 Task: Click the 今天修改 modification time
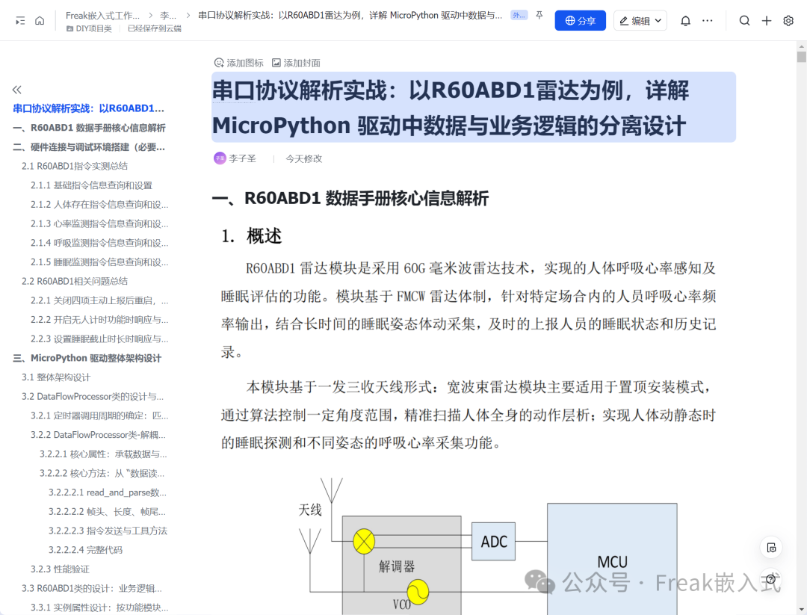(x=303, y=158)
